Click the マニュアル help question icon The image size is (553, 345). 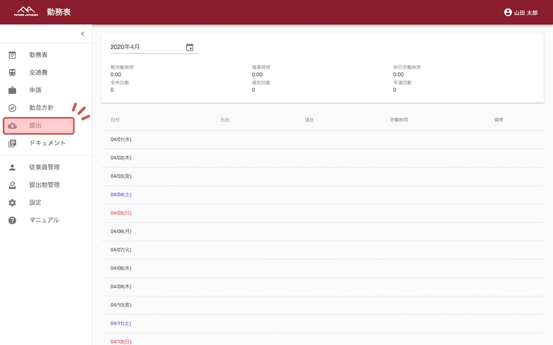point(12,220)
